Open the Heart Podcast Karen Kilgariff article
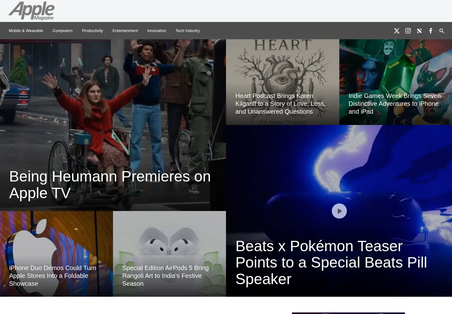Screen dimensions: 452x314 pyautogui.click(x=280, y=104)
